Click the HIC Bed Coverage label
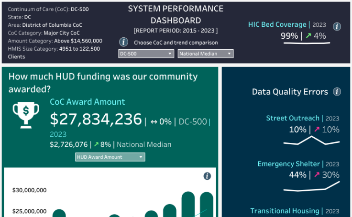Screen dimensions: 352x217 click(x=277, y=24)
